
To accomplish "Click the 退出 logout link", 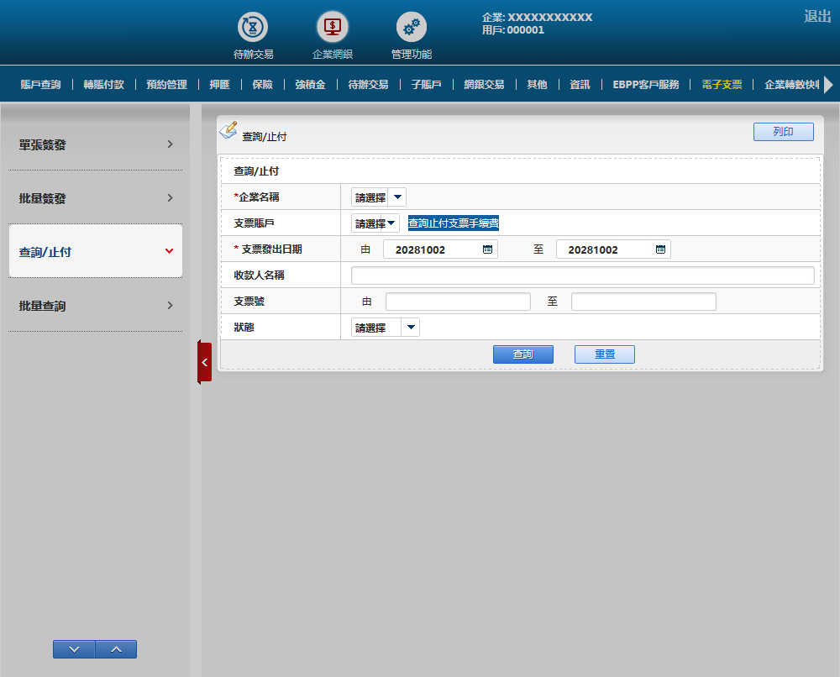I will point(816,16).
